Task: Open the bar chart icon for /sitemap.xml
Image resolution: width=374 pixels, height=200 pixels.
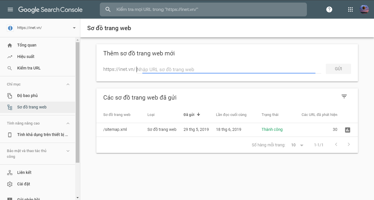Action: pos(348,130)
